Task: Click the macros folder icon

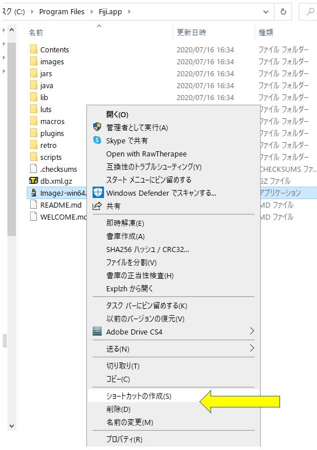Action: coord(34,121)
